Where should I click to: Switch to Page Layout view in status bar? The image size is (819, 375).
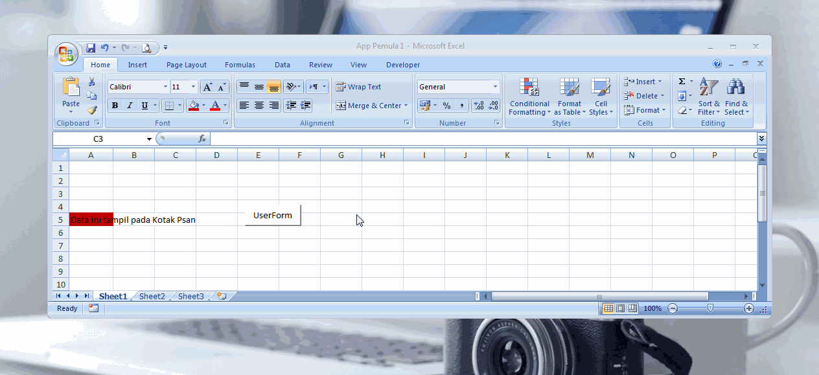click(620, 308)
